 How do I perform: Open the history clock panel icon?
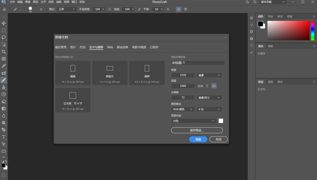251,45
